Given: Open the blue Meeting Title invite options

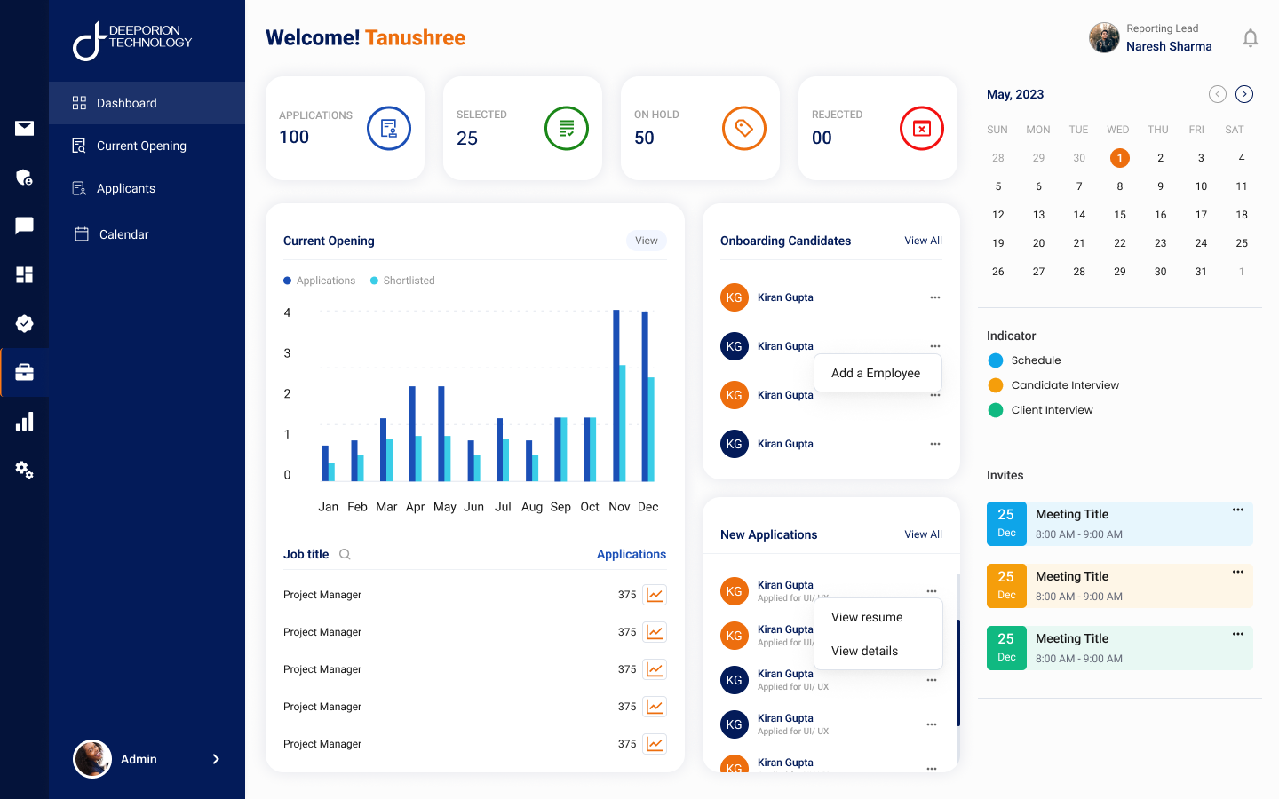Looking at the screenshot, I should click(1237, 510).
